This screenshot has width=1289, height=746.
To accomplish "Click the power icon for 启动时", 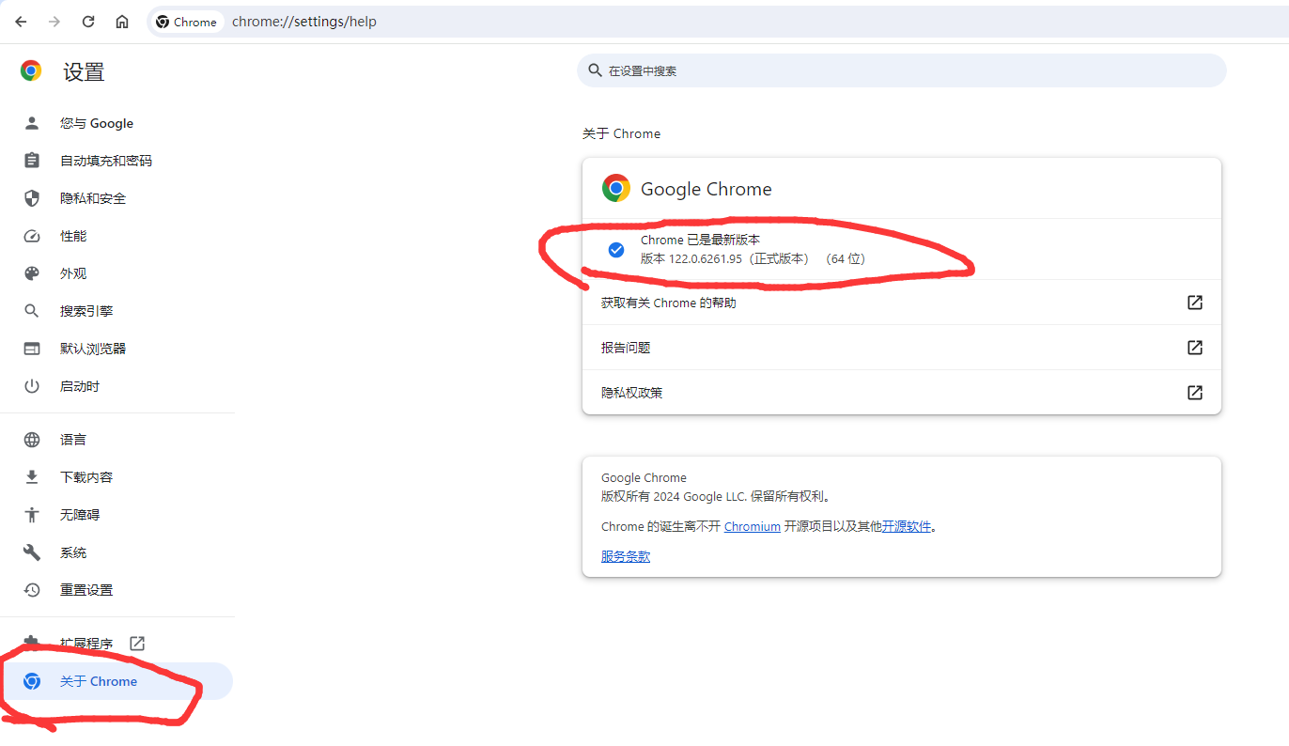I will pos(32,386).
